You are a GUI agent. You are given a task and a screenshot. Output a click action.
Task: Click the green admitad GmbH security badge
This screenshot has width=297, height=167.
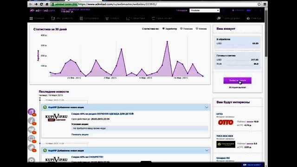pos(64,4)
